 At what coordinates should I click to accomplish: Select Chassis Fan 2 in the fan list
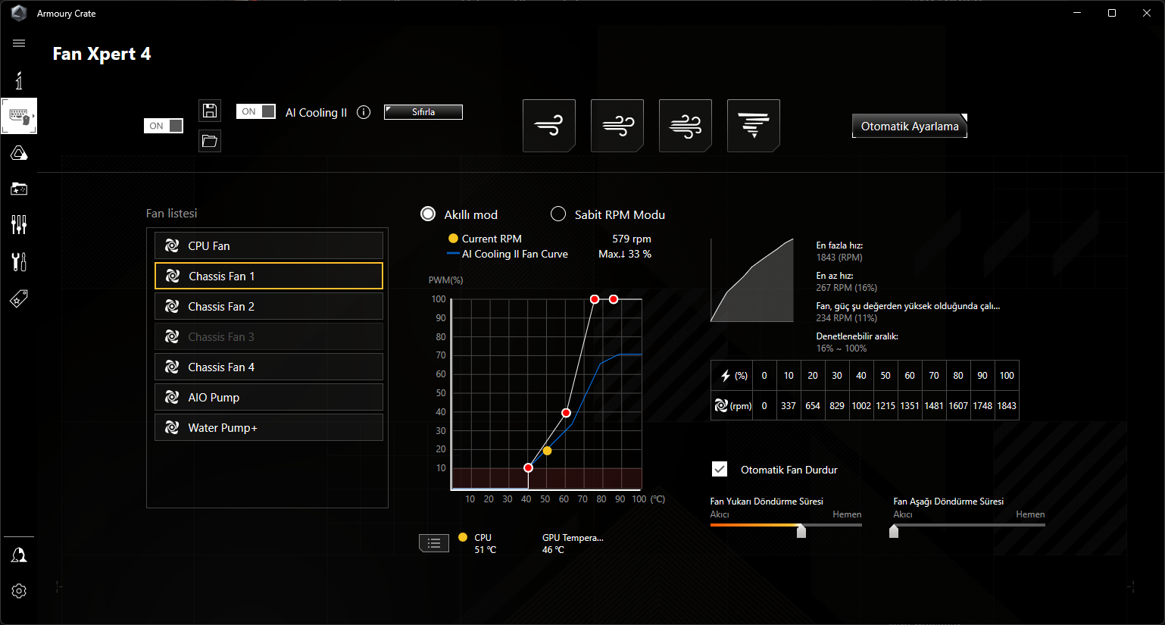click(x=269, y=306)
